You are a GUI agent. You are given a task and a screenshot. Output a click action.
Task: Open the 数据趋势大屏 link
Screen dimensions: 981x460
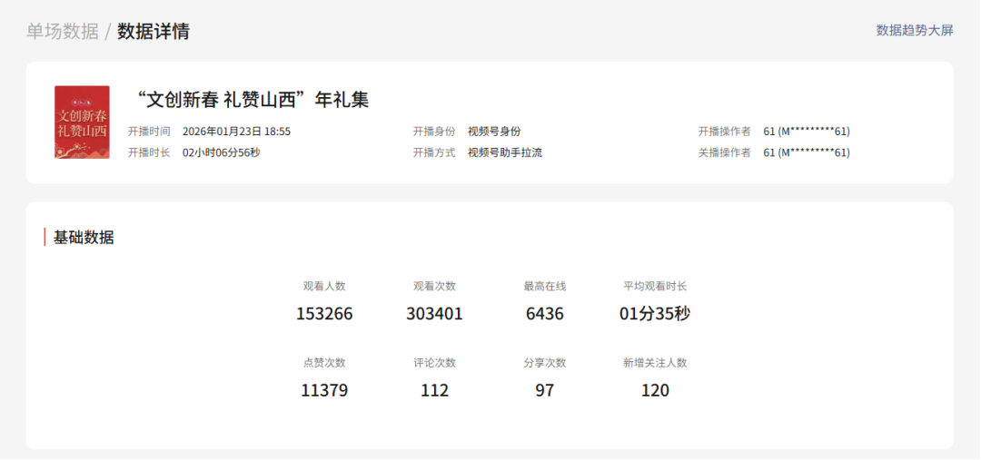(x=914, y=30)
